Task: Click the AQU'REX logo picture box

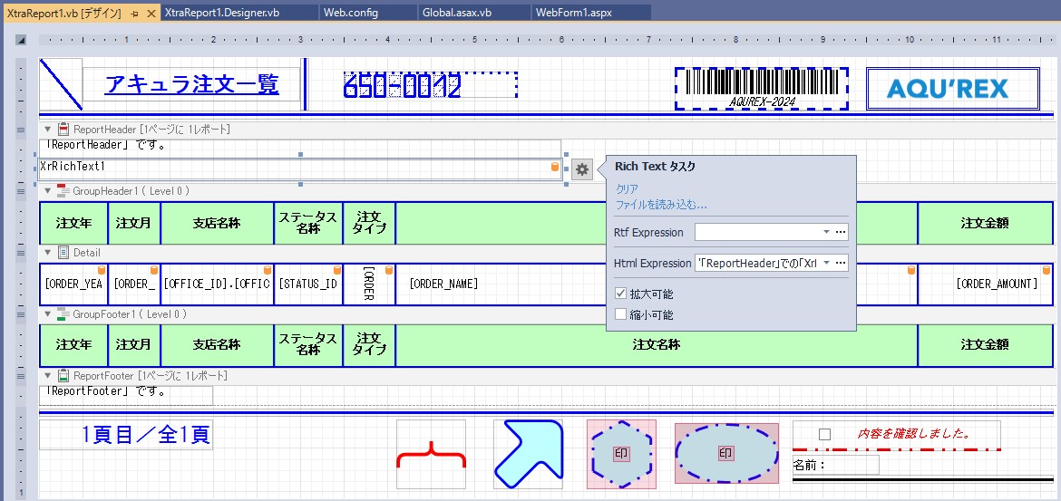Action: (x=950, y=88)
